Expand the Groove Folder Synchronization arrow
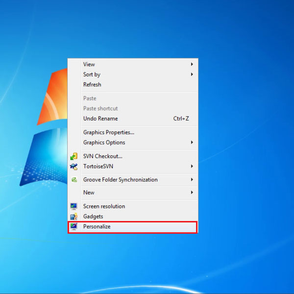The image size is (294, 294). [x=192, y=180]
